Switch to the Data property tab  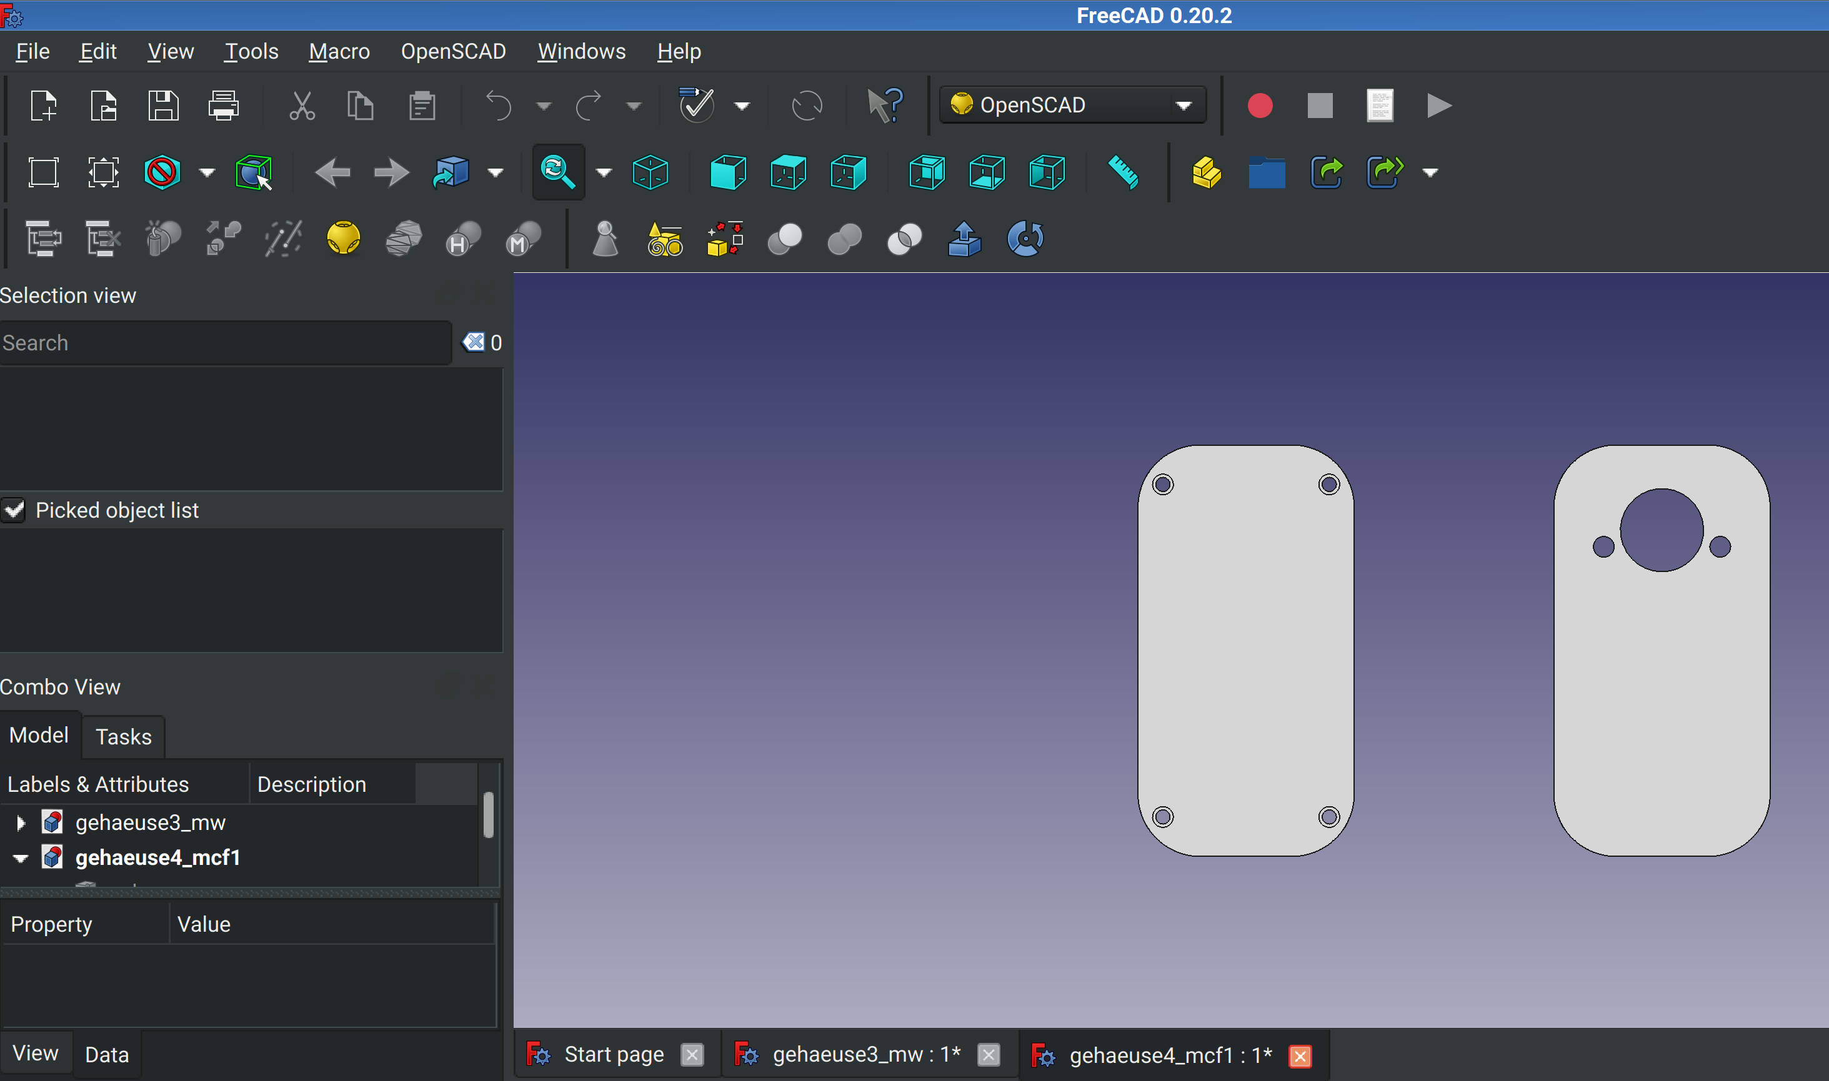coord(106,1055)
